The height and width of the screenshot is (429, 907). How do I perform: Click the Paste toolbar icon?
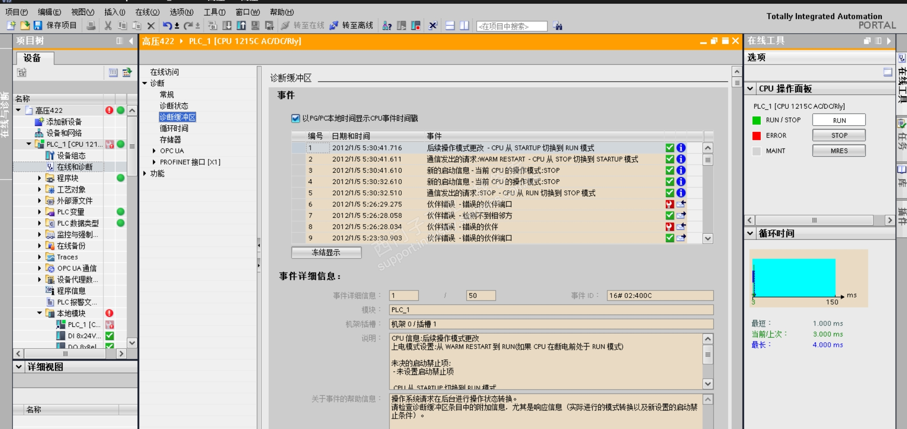tap(137, 26)
